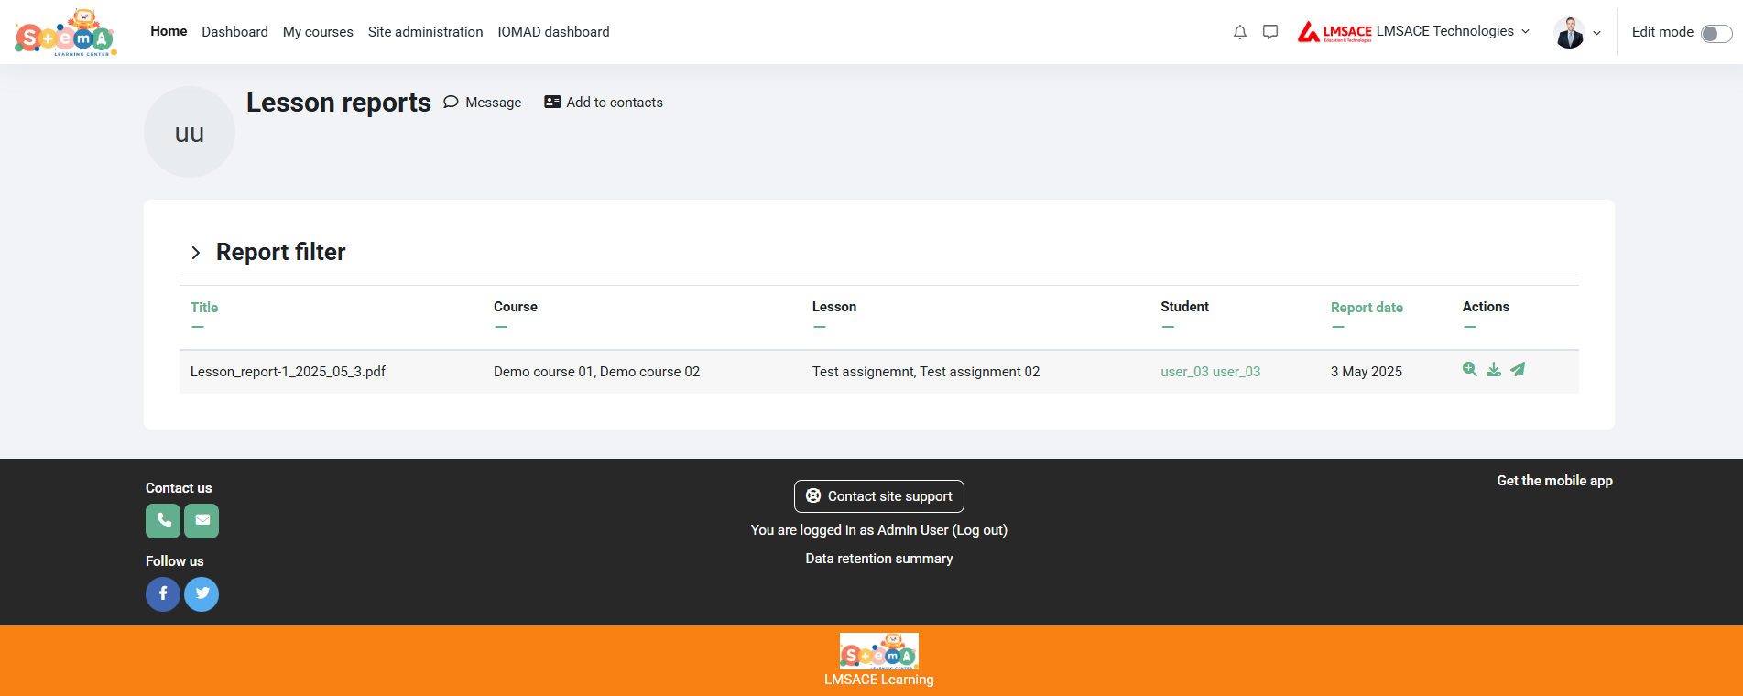Click Contact site support button
This screenshot has width=1743, height=696.
pos(878,496)
